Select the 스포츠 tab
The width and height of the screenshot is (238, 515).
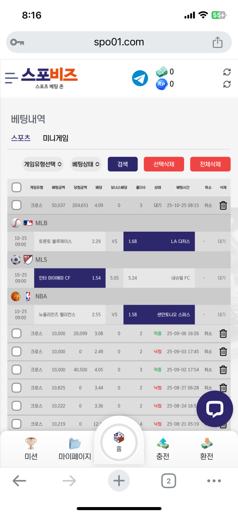[x=21, y=138]
